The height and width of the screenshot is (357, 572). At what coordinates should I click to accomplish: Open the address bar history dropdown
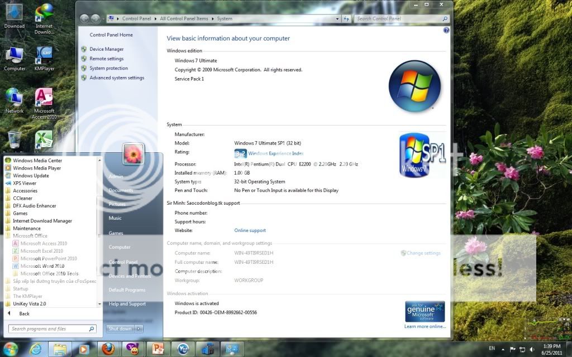click(337, 18)
